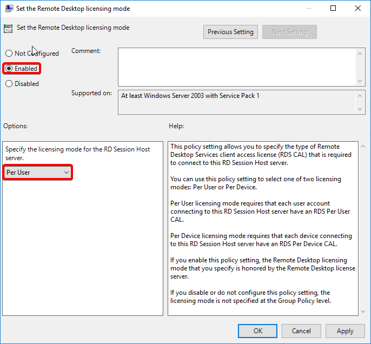Viewport: 371px width, 344px height.
Task: Click the Previous Setting button
Action: click(230, 32)
